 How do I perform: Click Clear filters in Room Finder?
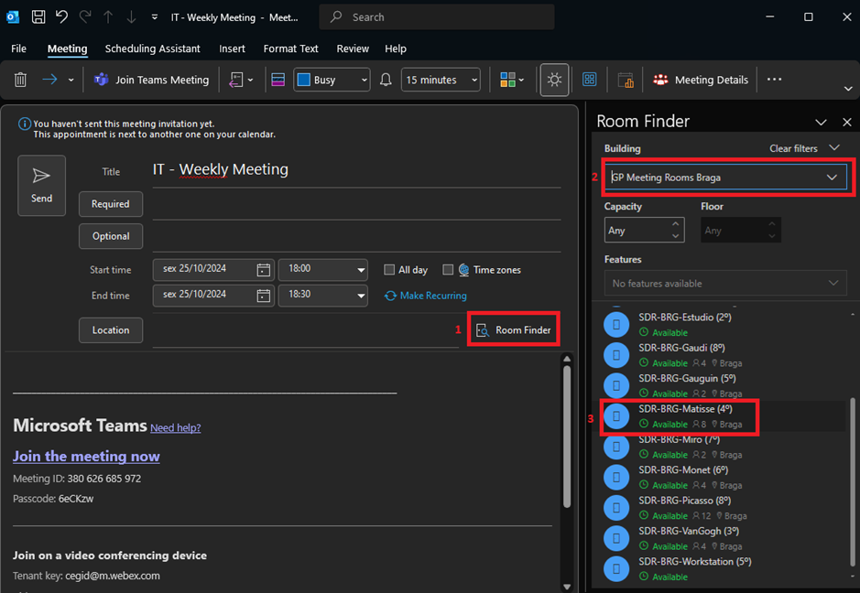(793, 148)
